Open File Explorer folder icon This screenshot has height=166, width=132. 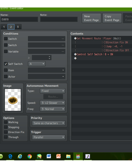(68, 156)
